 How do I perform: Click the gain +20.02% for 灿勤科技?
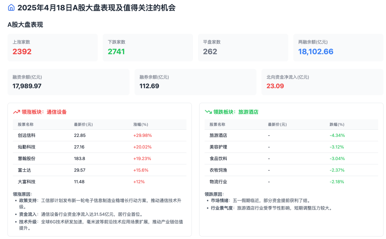[x=142, y=147]
